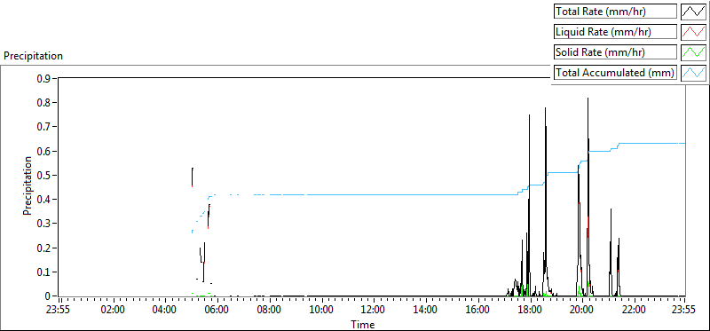This screenshot has height=331, width=710.
Task: Click the 22:00 time axis label
Action: (634, 311)
